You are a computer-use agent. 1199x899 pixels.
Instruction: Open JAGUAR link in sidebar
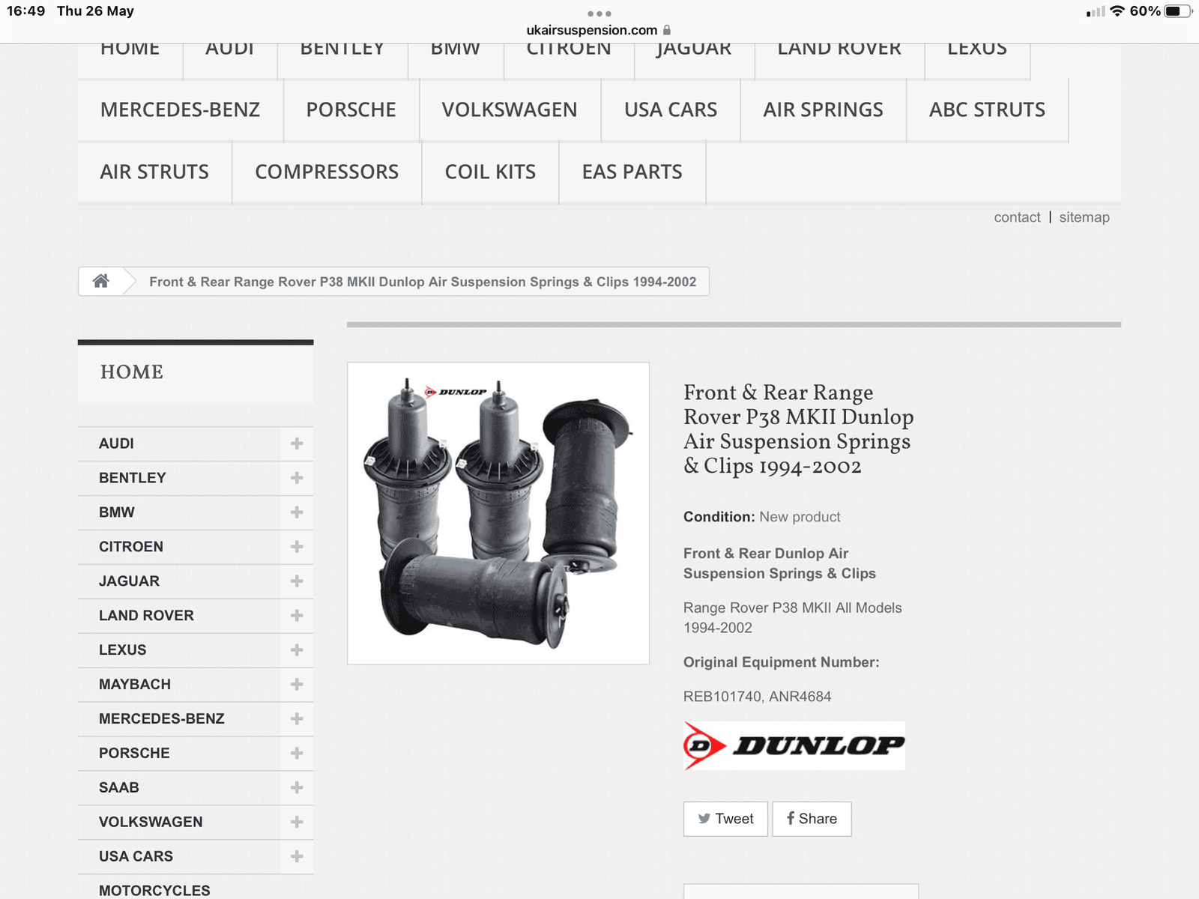[x=129, y=581]
